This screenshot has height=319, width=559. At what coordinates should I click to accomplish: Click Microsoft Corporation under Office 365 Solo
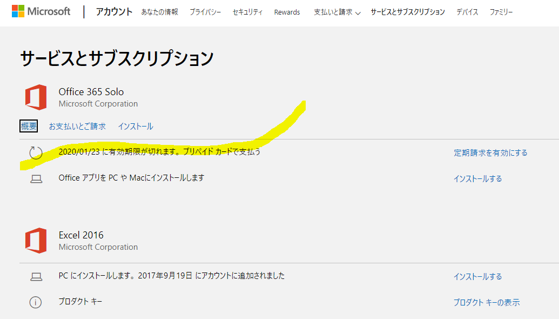[x=98, y=104]
